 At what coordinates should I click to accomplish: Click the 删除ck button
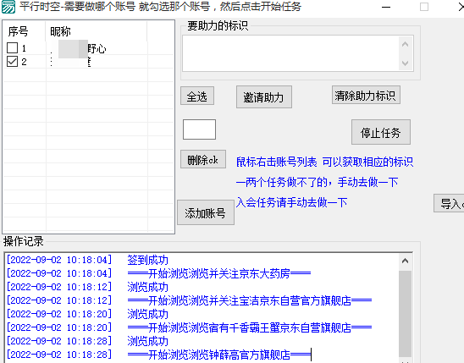point(203,159)
